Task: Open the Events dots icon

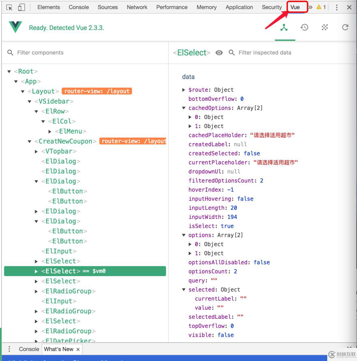Action: [x=325, y=28]
